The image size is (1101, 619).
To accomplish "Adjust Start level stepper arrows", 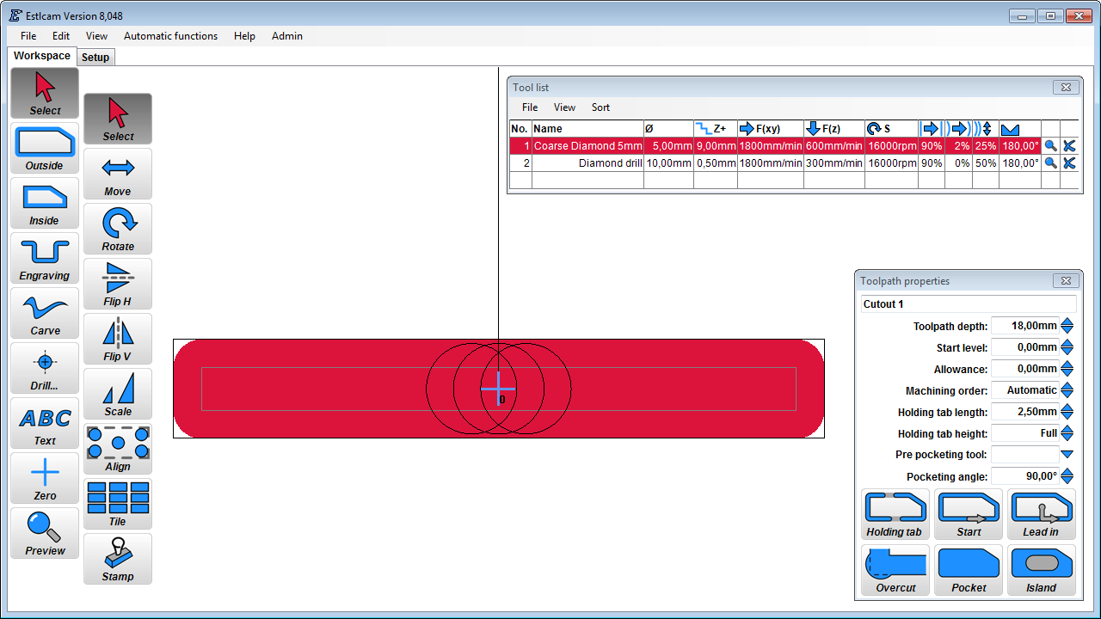I will (1067, 347).
